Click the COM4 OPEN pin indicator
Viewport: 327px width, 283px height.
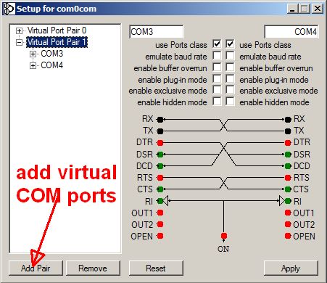(288, 236)
